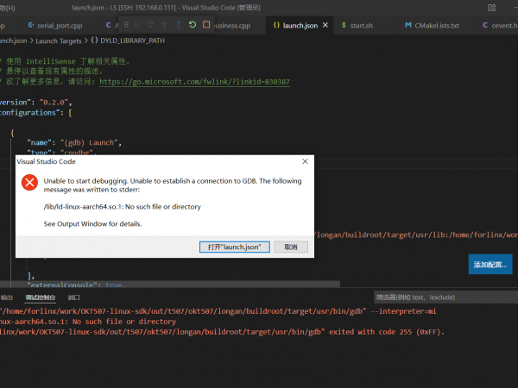Click the 打开"launch.json" dialog button
Viewport: 518px width, 388px height.
[x=235, y=247]
